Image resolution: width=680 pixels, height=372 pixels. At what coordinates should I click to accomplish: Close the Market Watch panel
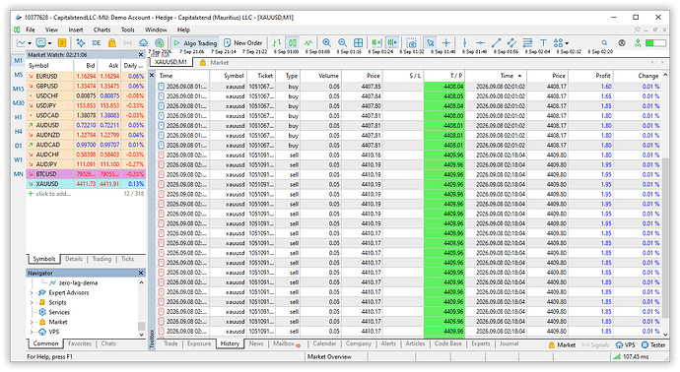pyautogui.click(x=141, y=54)
